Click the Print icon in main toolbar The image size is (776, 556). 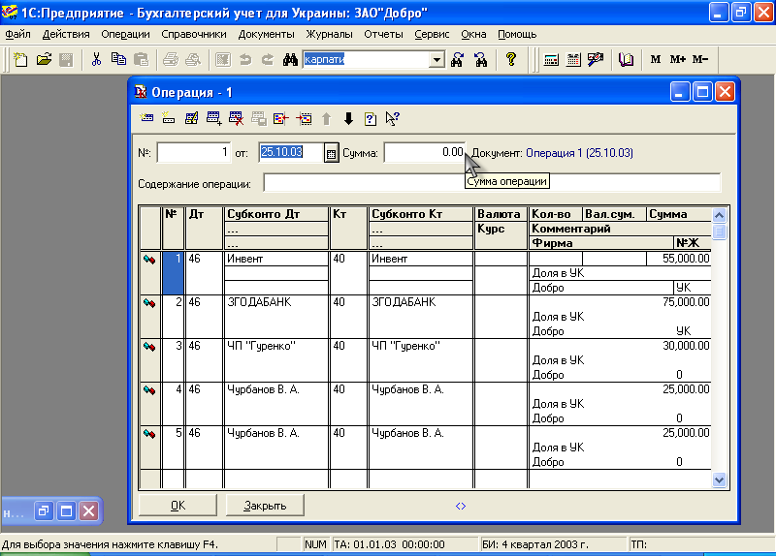tap(171, 60)
